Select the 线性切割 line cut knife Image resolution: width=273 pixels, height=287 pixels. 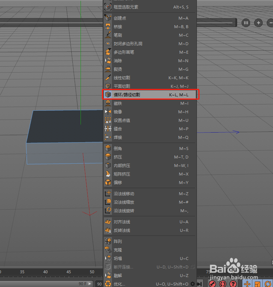150,78
